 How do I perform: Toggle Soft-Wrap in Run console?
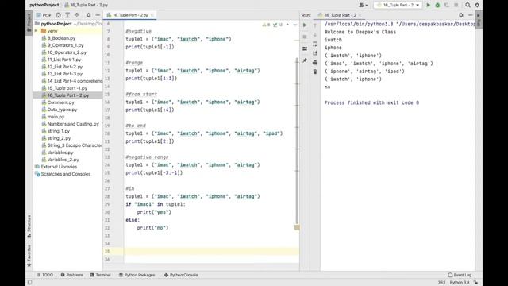[315, 44]
